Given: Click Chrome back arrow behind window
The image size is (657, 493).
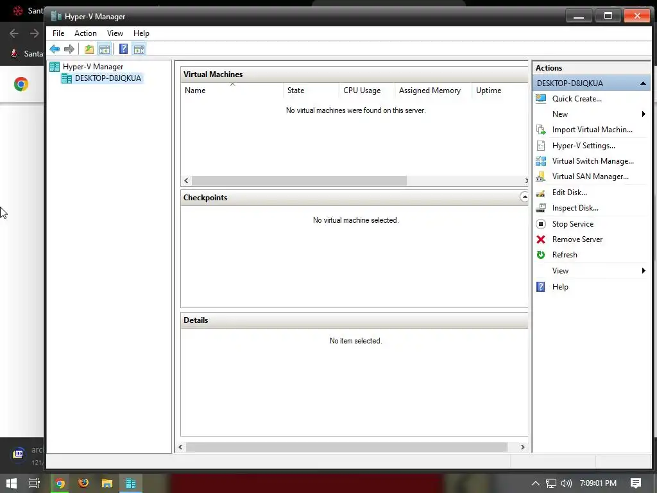Looking at the screenshot, I should [14, 33].
